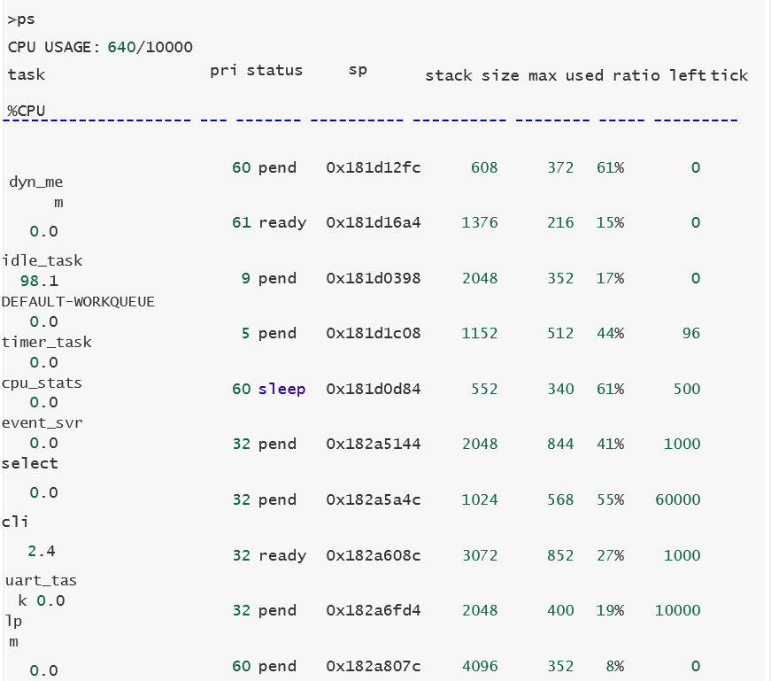Click priority value 5

tap(245, 334)
